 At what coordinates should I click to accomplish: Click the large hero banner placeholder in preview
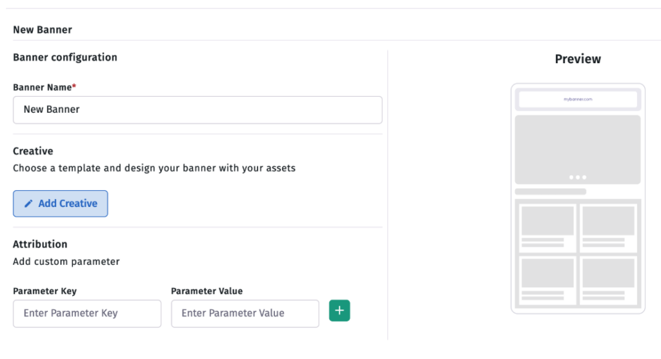point(578,150)
